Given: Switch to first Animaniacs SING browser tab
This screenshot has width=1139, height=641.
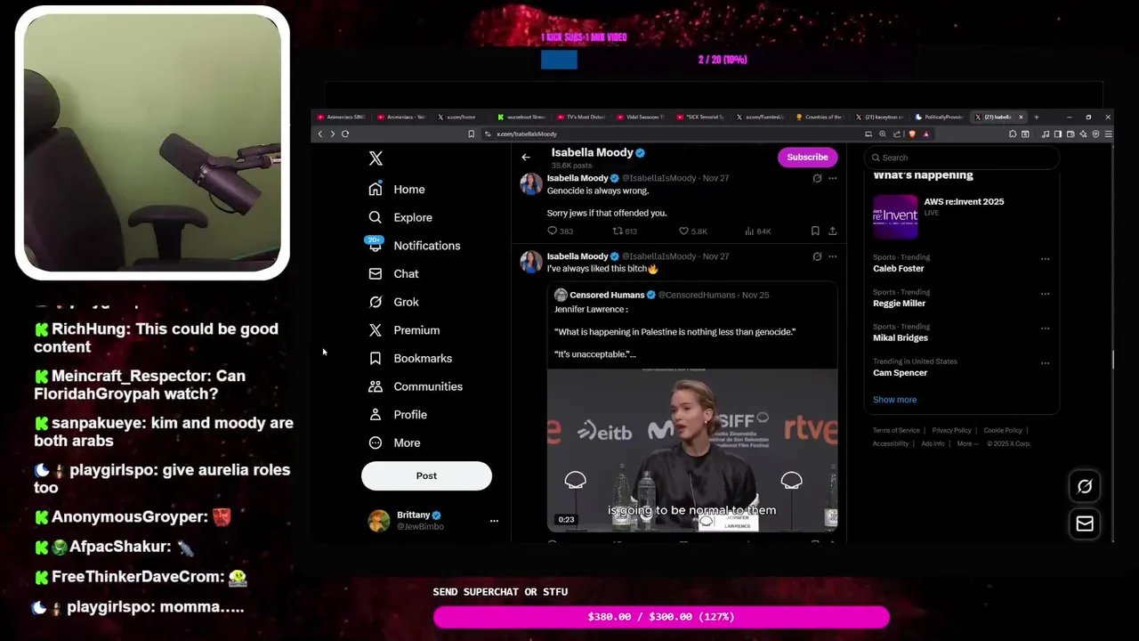Looking at the screenshot, I should [342, 118].
